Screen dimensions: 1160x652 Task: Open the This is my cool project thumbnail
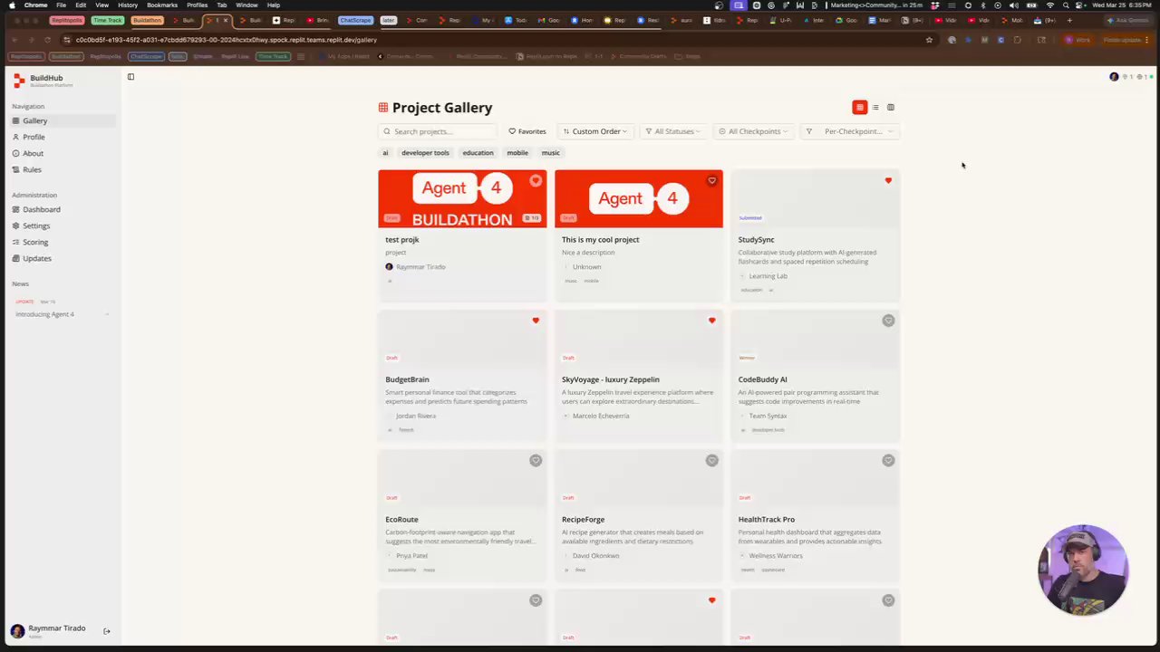(x=639, y=198)
